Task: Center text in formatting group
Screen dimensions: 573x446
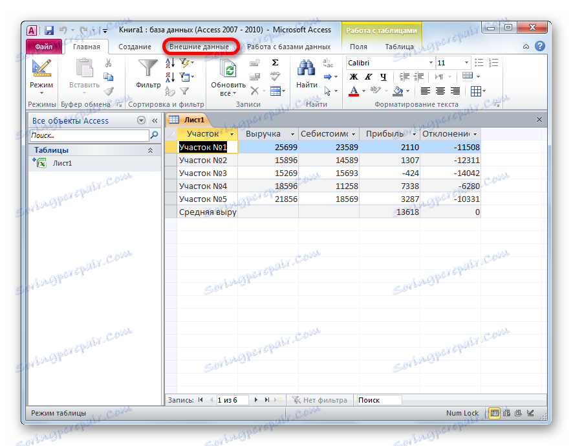Action: tap(440, 91)
